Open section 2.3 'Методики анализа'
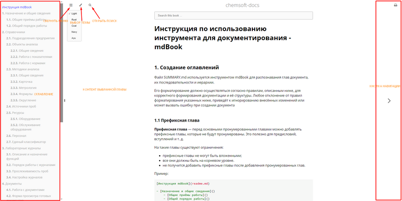This screenshot has width=402, height=201. [x=23, y=69]
